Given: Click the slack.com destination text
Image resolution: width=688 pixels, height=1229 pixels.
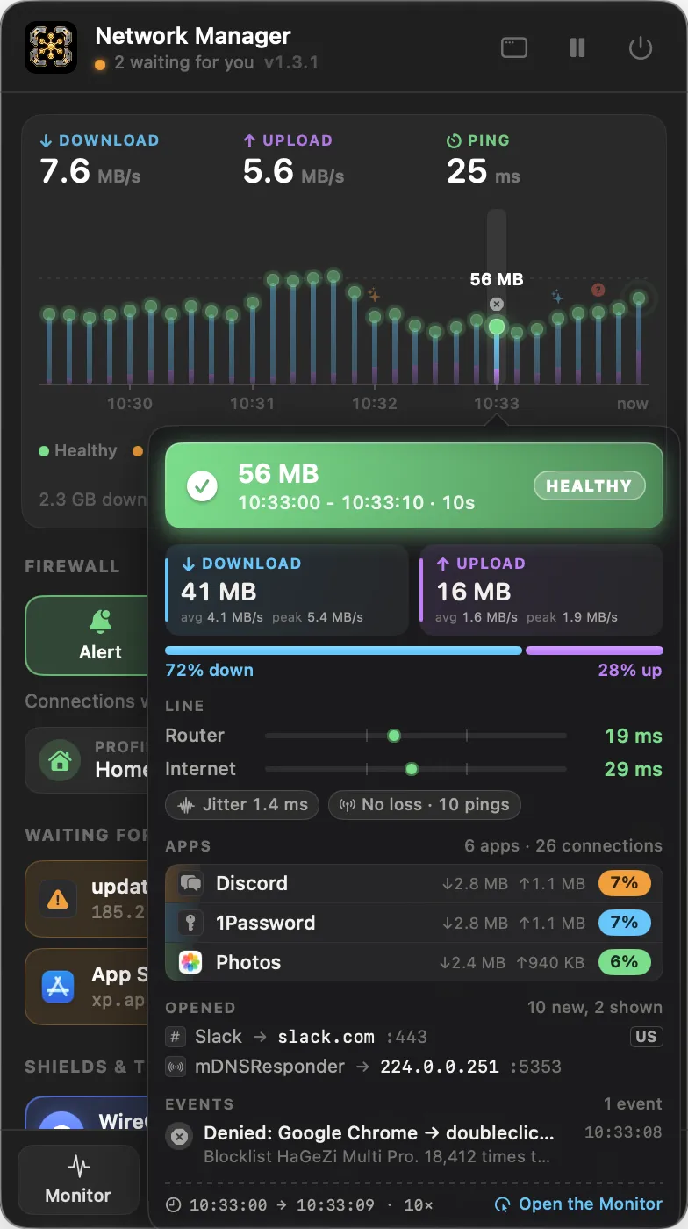Looking at the screenshot, I should [x=326, y=1037].
